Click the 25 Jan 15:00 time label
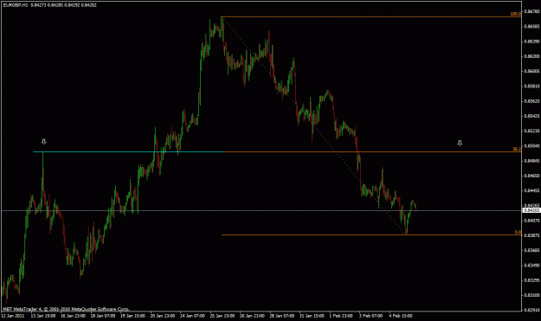 click(222, 316)
